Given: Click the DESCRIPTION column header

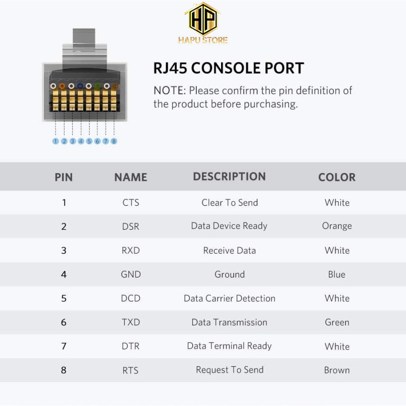Looking at the screenshot, I should 229,176.
